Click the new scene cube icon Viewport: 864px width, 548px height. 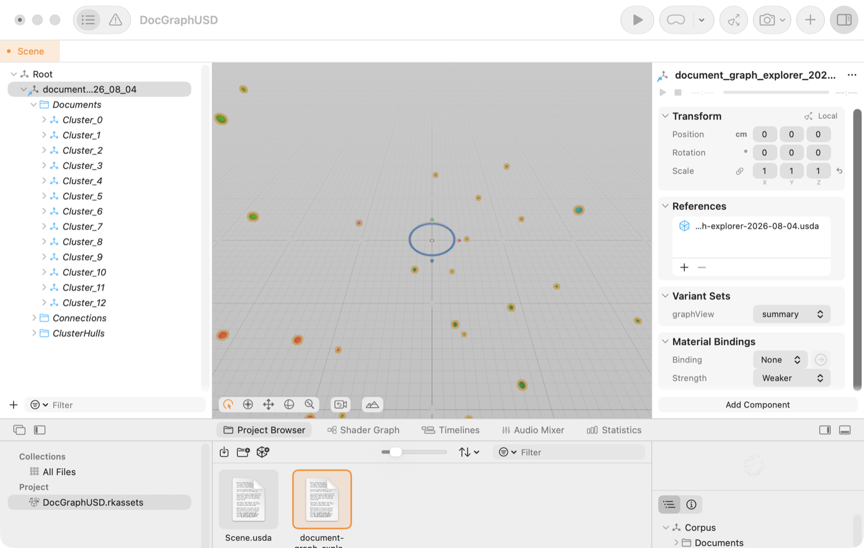263,452
